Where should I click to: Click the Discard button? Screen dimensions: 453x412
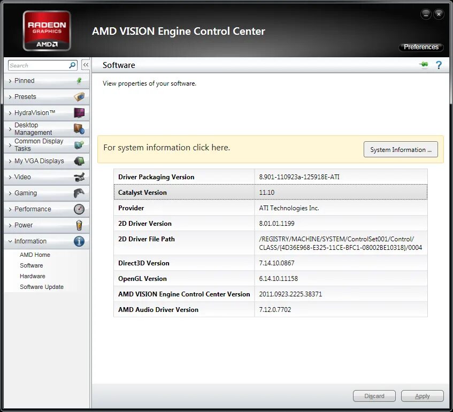(374, 396)
